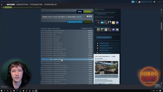Open the account avatar at top right
Viewport: 163px width, 92px height.
tap(139, 2)
